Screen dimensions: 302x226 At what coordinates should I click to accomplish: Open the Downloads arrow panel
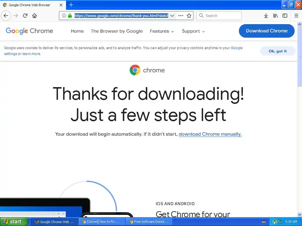coord(266,16)
